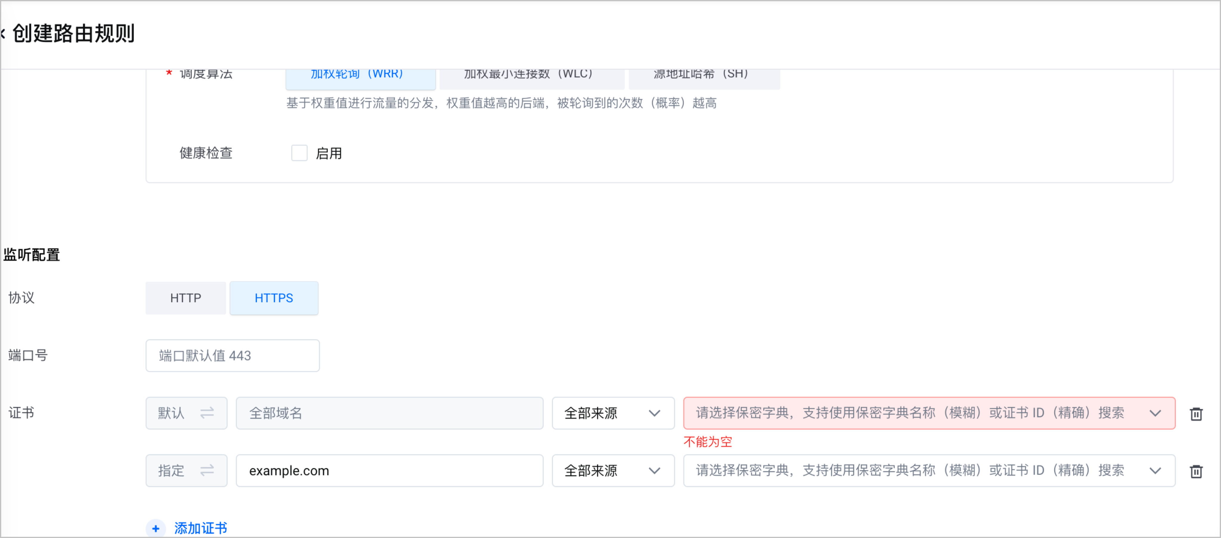The height and width of the screenshot is (538, 1221).
Task: Click the example.com domain input
Action: click(x=389, y=470)
